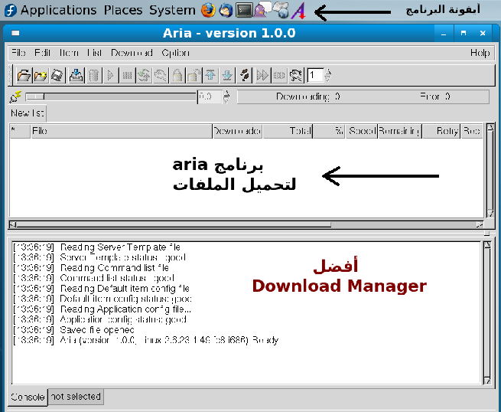Sort by the Speed column header
Image resolution: width=501 pixels, height=412 pixels.
(362, 131)
